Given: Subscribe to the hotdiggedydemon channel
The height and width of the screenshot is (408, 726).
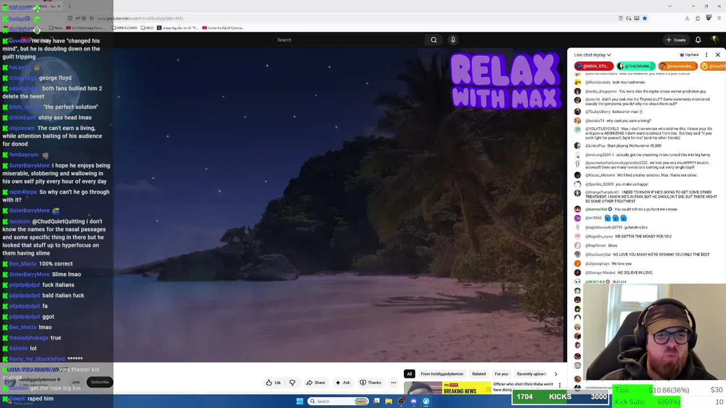Looking at the screenshot, I should (100, 382).
